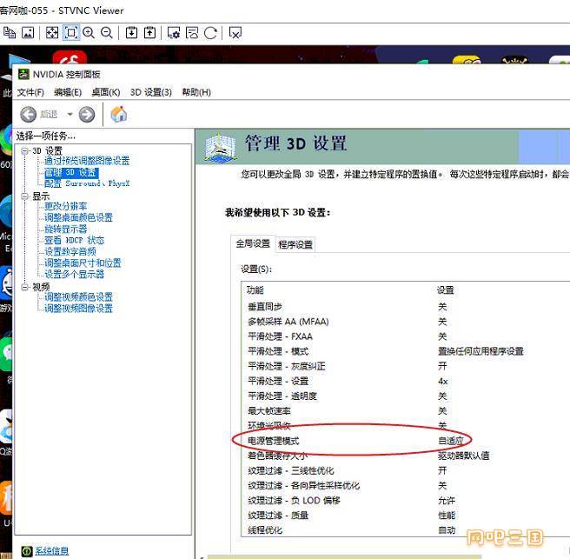Select the 平滑处理 - FXAA row
The image size is (570, 559).
(x=406, y=336)
